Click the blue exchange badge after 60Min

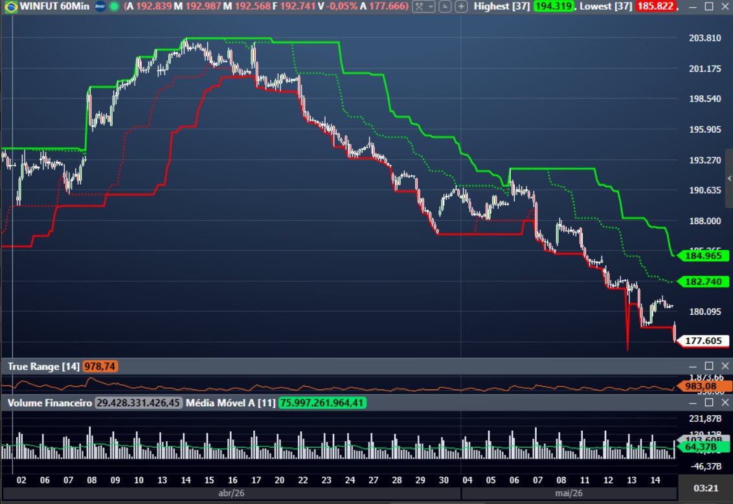pyautogui.click(x=100, y=6)
